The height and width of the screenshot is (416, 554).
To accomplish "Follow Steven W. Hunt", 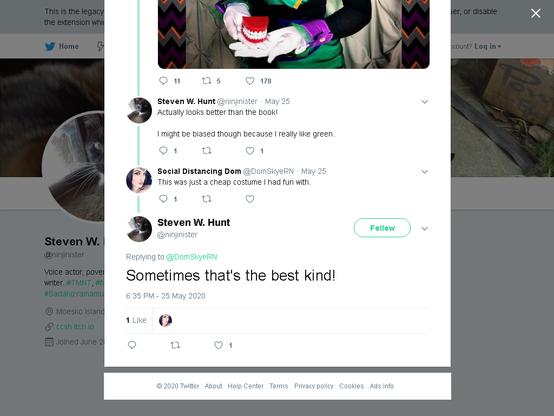I will pyautogui.click(x=382, y=228).
